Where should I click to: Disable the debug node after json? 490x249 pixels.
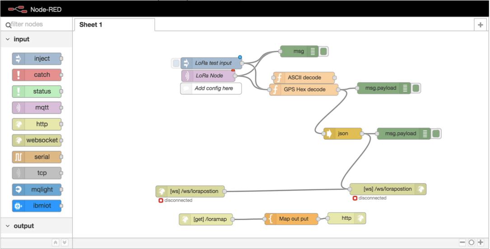pos(436,134)
